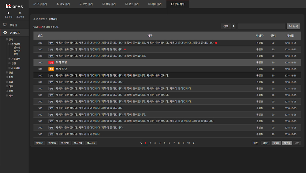Click the 검색 search button
Image resolution: width=306 pixels, height=173 pixels.
(x=293, y=26)
